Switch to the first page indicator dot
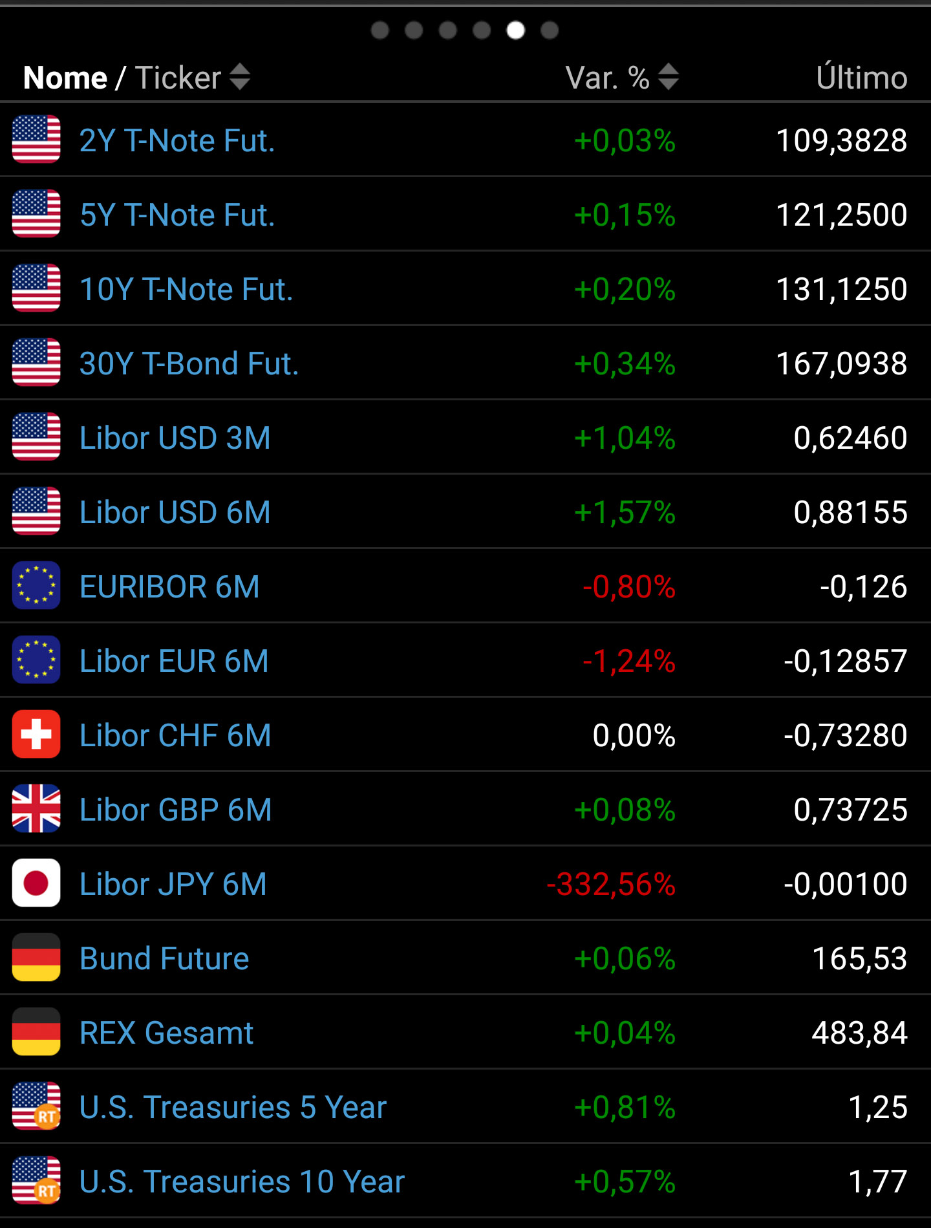 coord(380,30)
